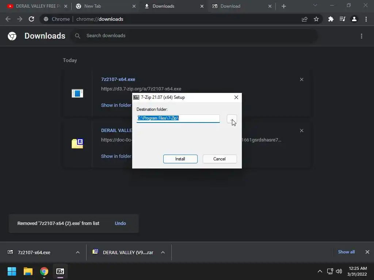The width and height of the screenshot is (374, 280).
Task: Remove 7z2107-x64.exe from downloads list
Action: [301, 79]
